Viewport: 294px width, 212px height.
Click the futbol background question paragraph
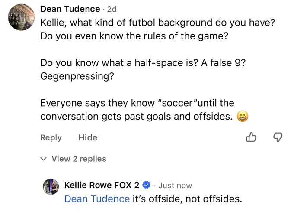pyautogui.click(x=157, y=29)
